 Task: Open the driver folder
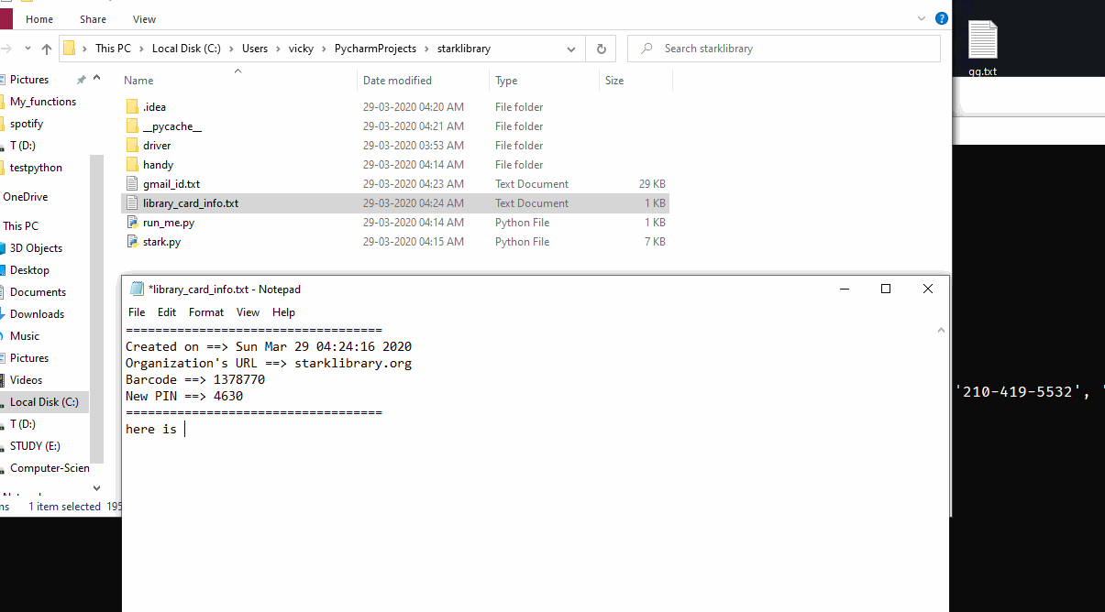click(156, 146)
